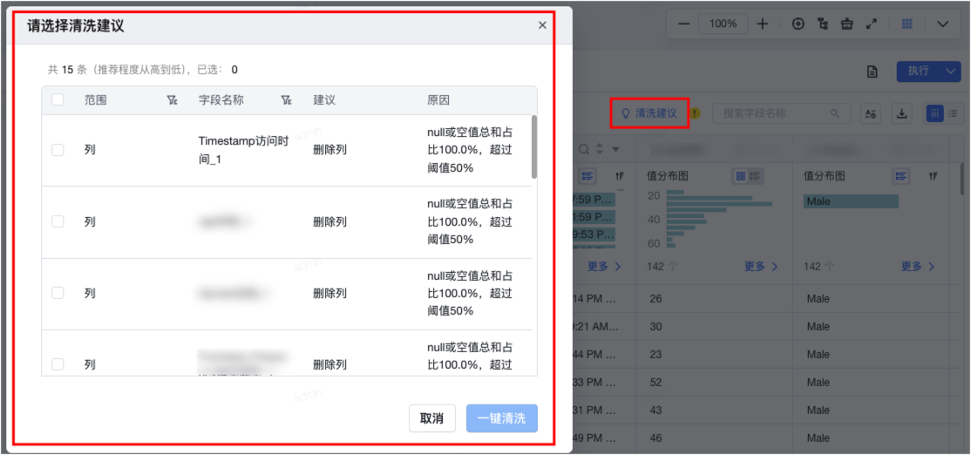Open 更多 in the time column
Viewport: 971px width, 455px height.
[x=604, y=266]
